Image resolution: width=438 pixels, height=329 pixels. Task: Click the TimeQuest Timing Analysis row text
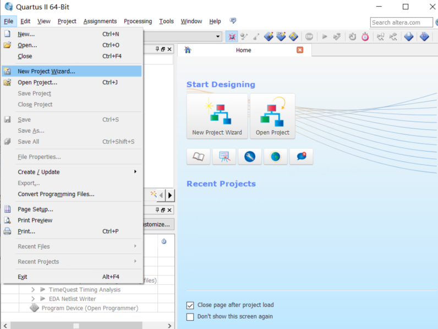[85, 289]
